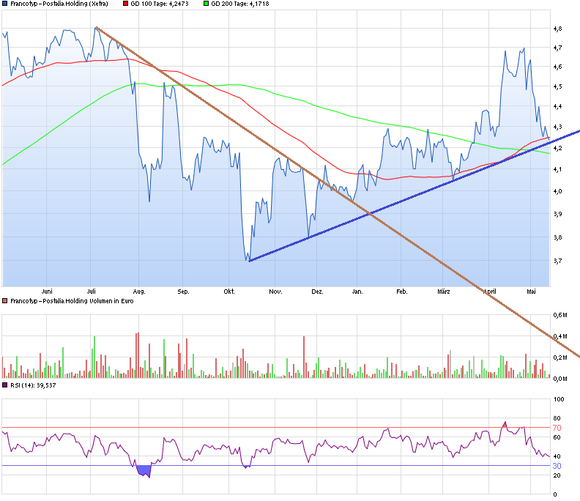Click the July price peak at downtrend start
Screen dimensions: 580x501
(96, 28)
